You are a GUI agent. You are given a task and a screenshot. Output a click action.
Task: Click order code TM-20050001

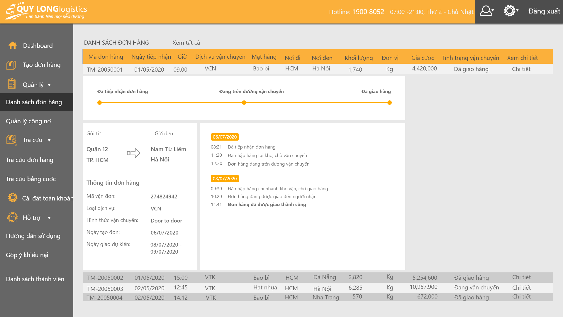coord(105,70)
